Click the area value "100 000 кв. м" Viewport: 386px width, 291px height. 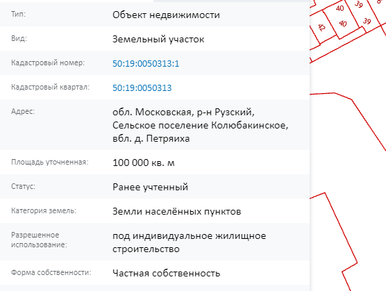144,163
